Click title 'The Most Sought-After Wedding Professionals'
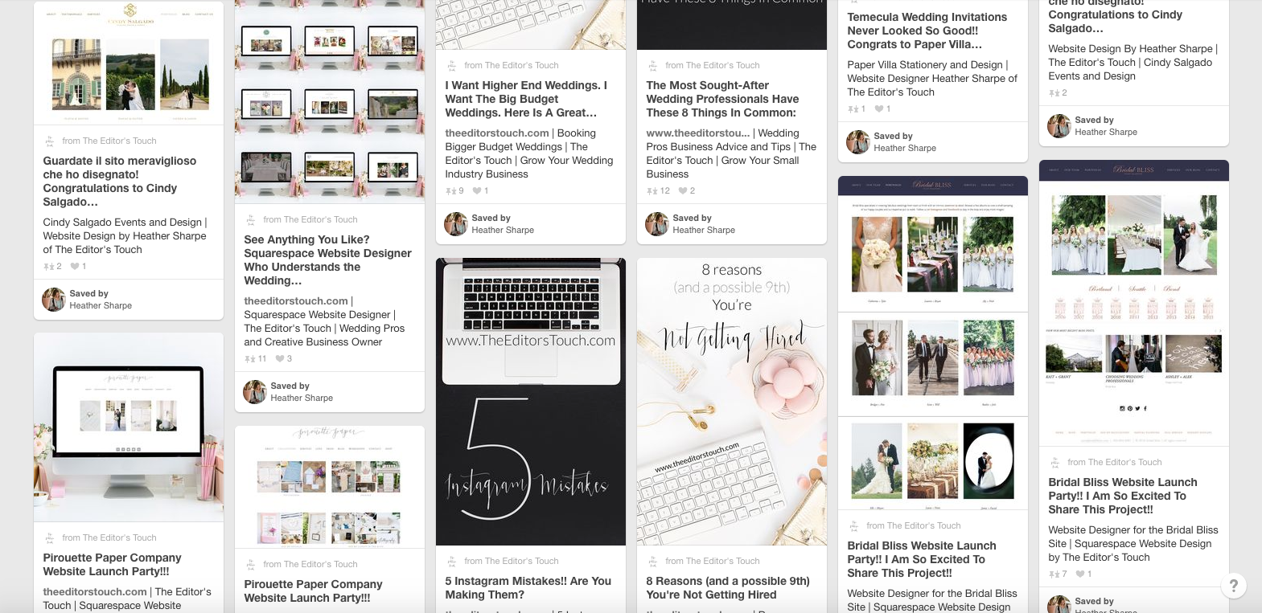 [x=722, y=99]
